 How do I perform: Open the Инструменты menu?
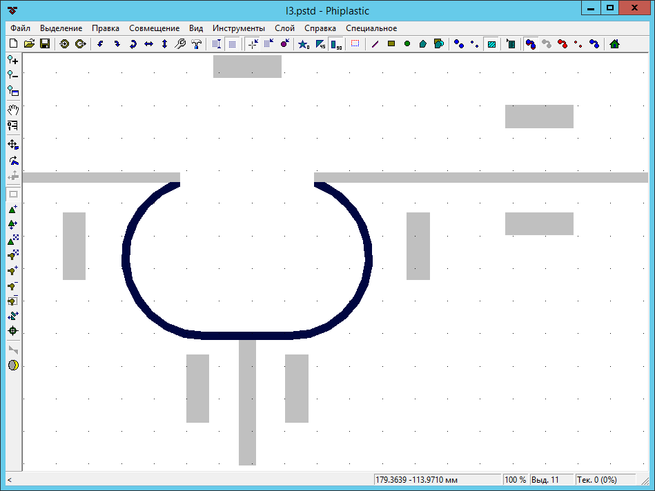[x=239, y=28]
